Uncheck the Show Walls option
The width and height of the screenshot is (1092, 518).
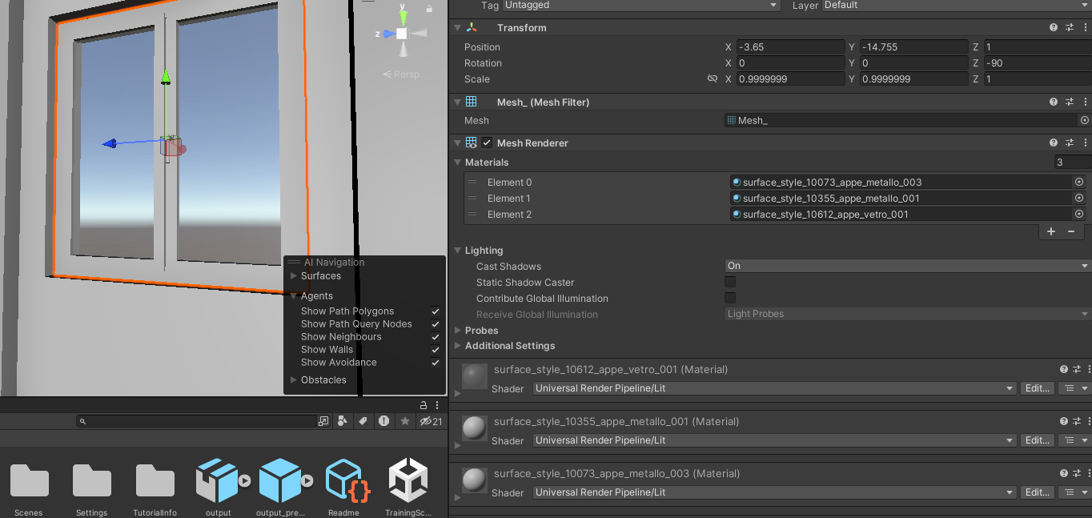click(x=436, y=349)
